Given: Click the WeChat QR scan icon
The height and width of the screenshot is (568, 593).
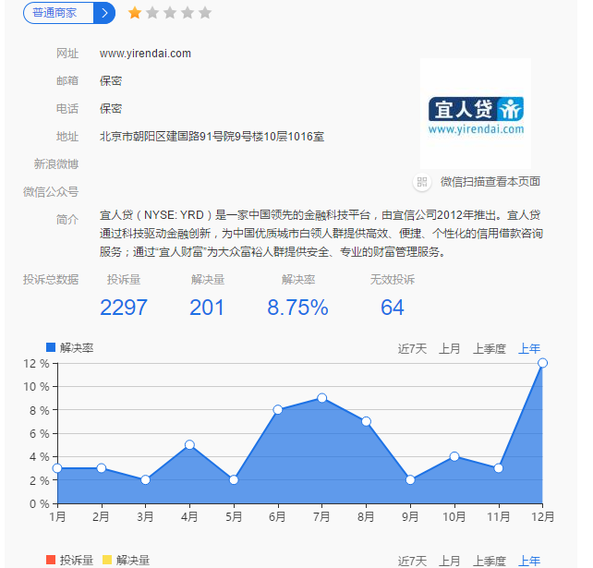Looking at the screenshot, I should click(x=422, y=182).
